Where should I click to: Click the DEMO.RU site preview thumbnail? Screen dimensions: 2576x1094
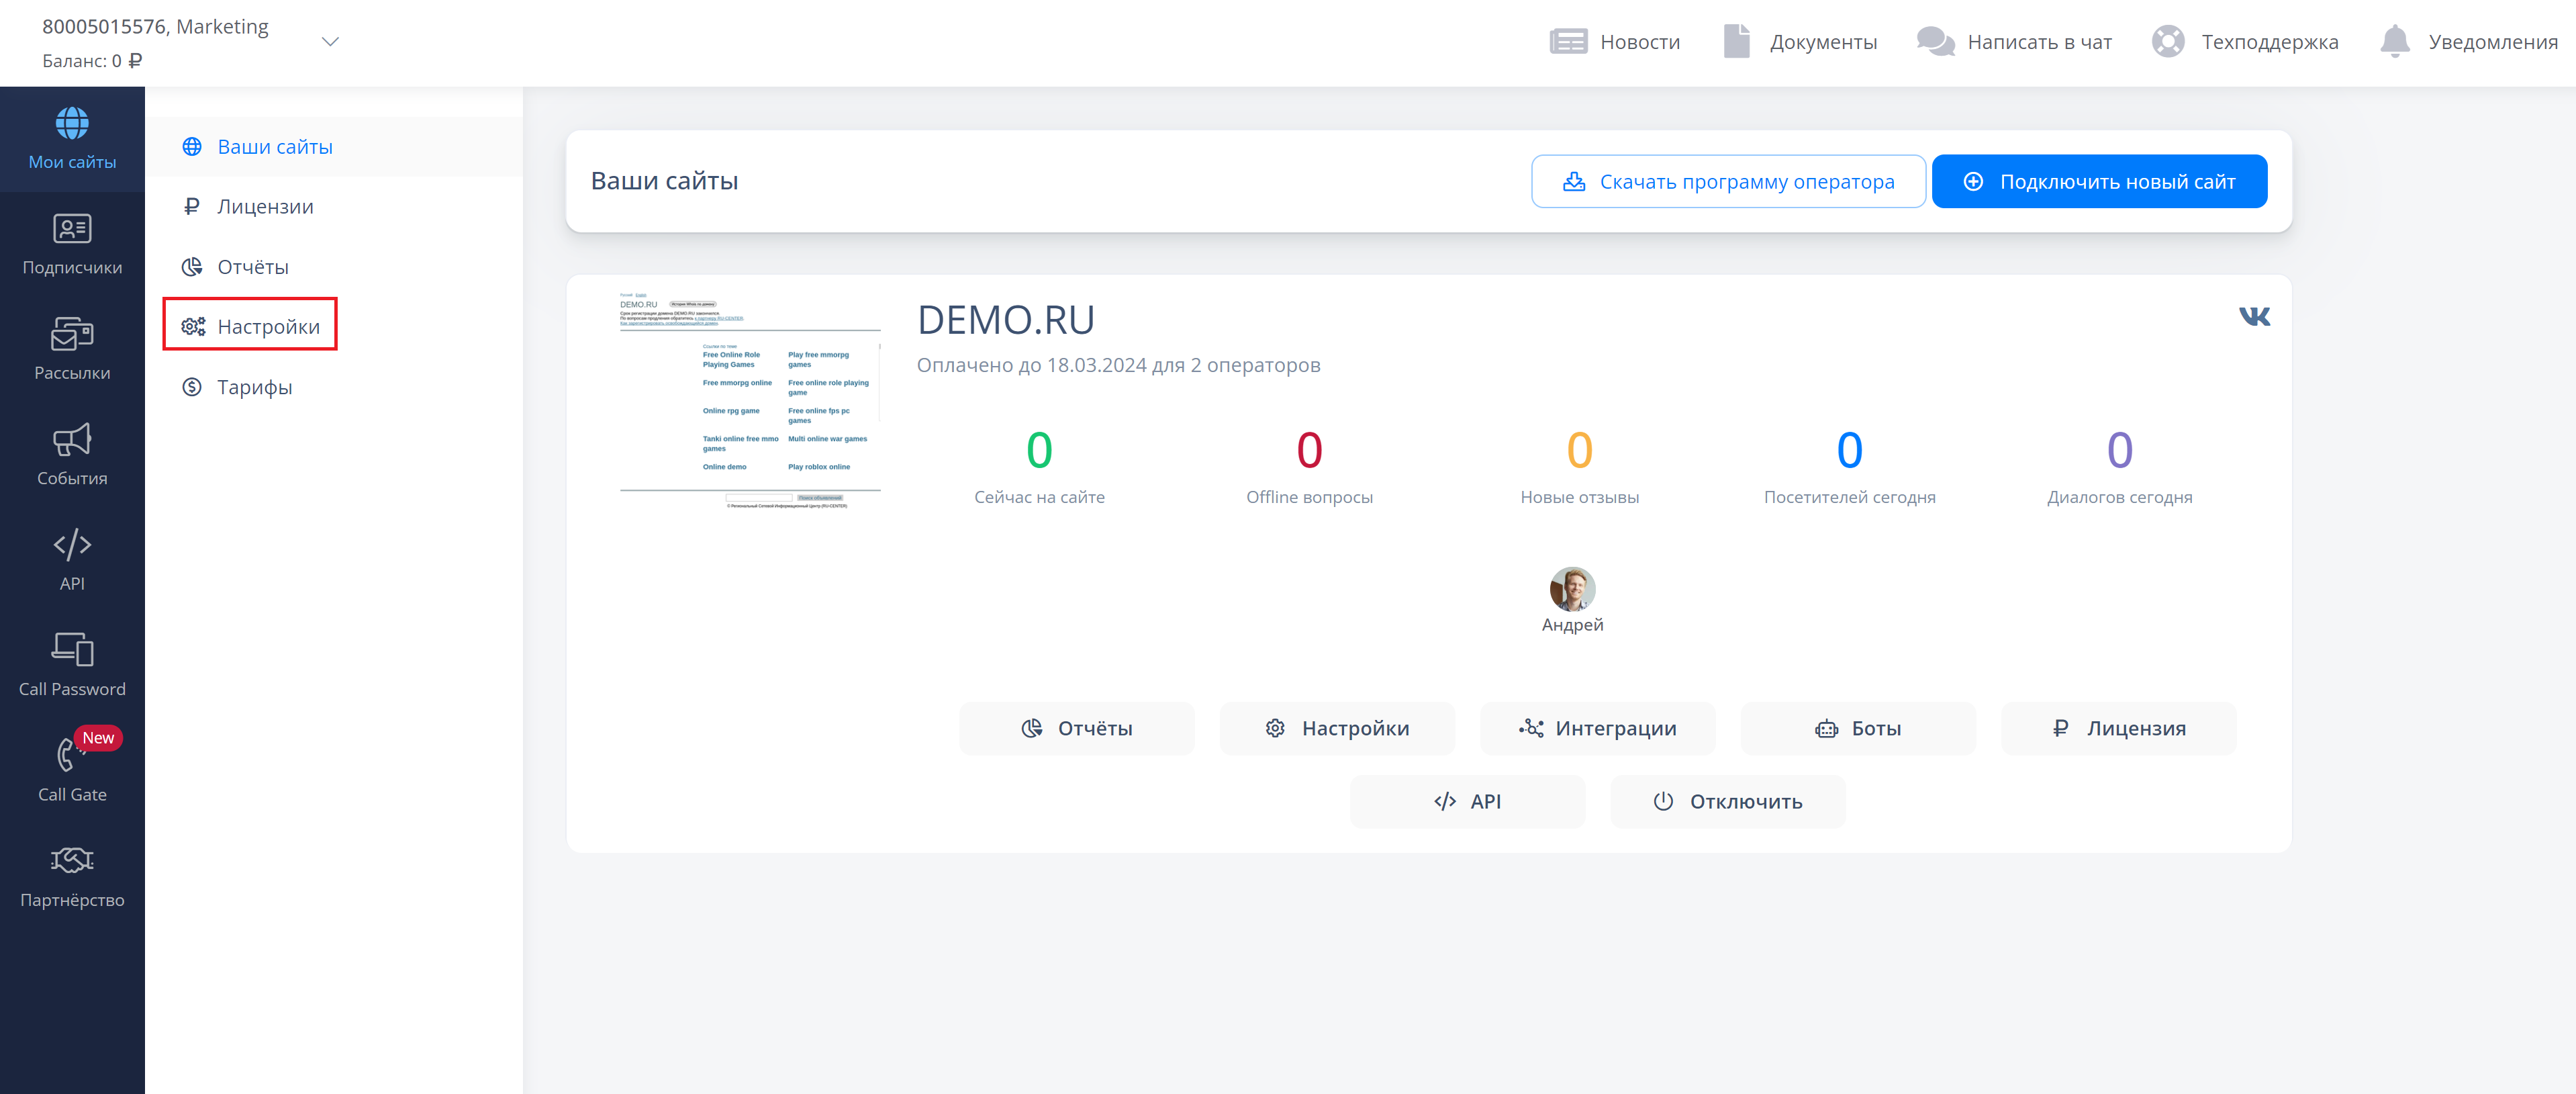point(749,401)
